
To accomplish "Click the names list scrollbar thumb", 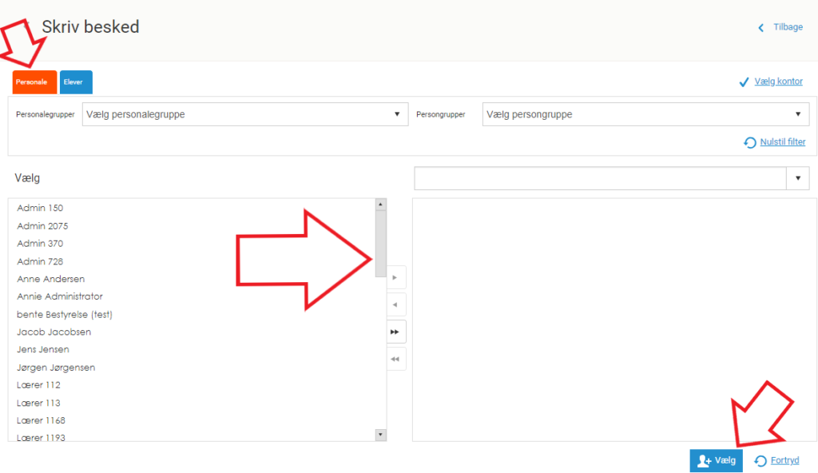I will tap(380, 243).
